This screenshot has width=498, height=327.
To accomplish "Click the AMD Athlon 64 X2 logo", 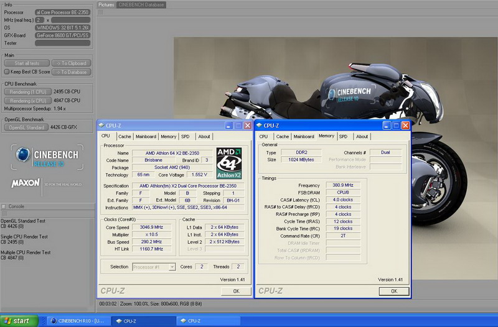I will click(x=230, y=162).
